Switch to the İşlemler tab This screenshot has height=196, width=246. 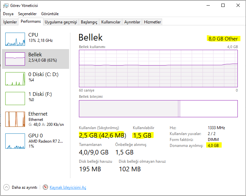pos(10,22)
